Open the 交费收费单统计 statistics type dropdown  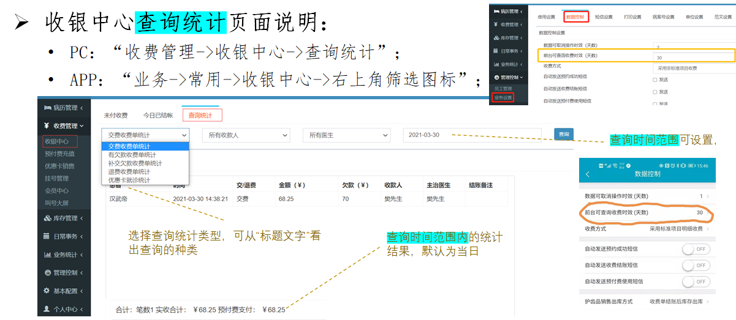coord(145,135)
